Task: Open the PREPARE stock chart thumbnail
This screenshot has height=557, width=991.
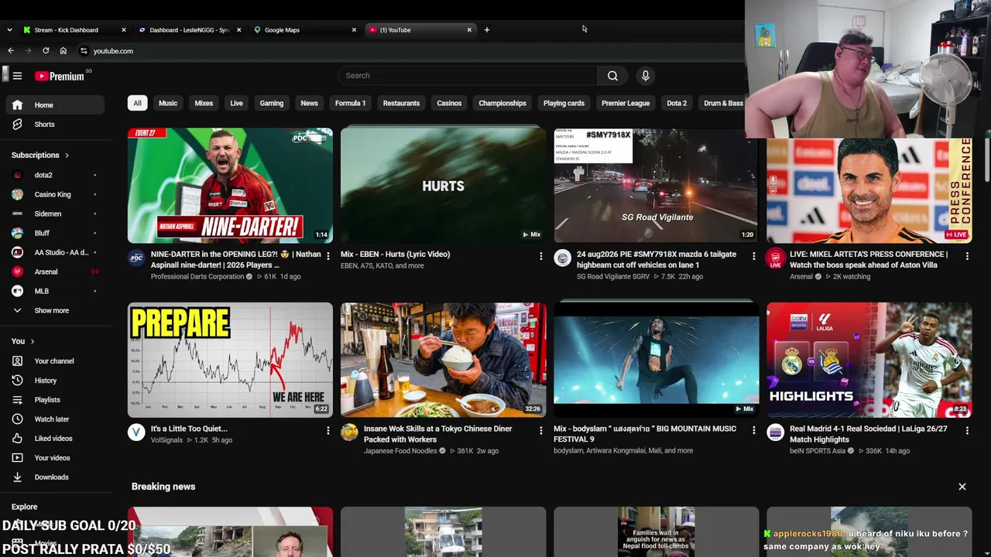Action: pyautogui.click(x=230, y=360)
